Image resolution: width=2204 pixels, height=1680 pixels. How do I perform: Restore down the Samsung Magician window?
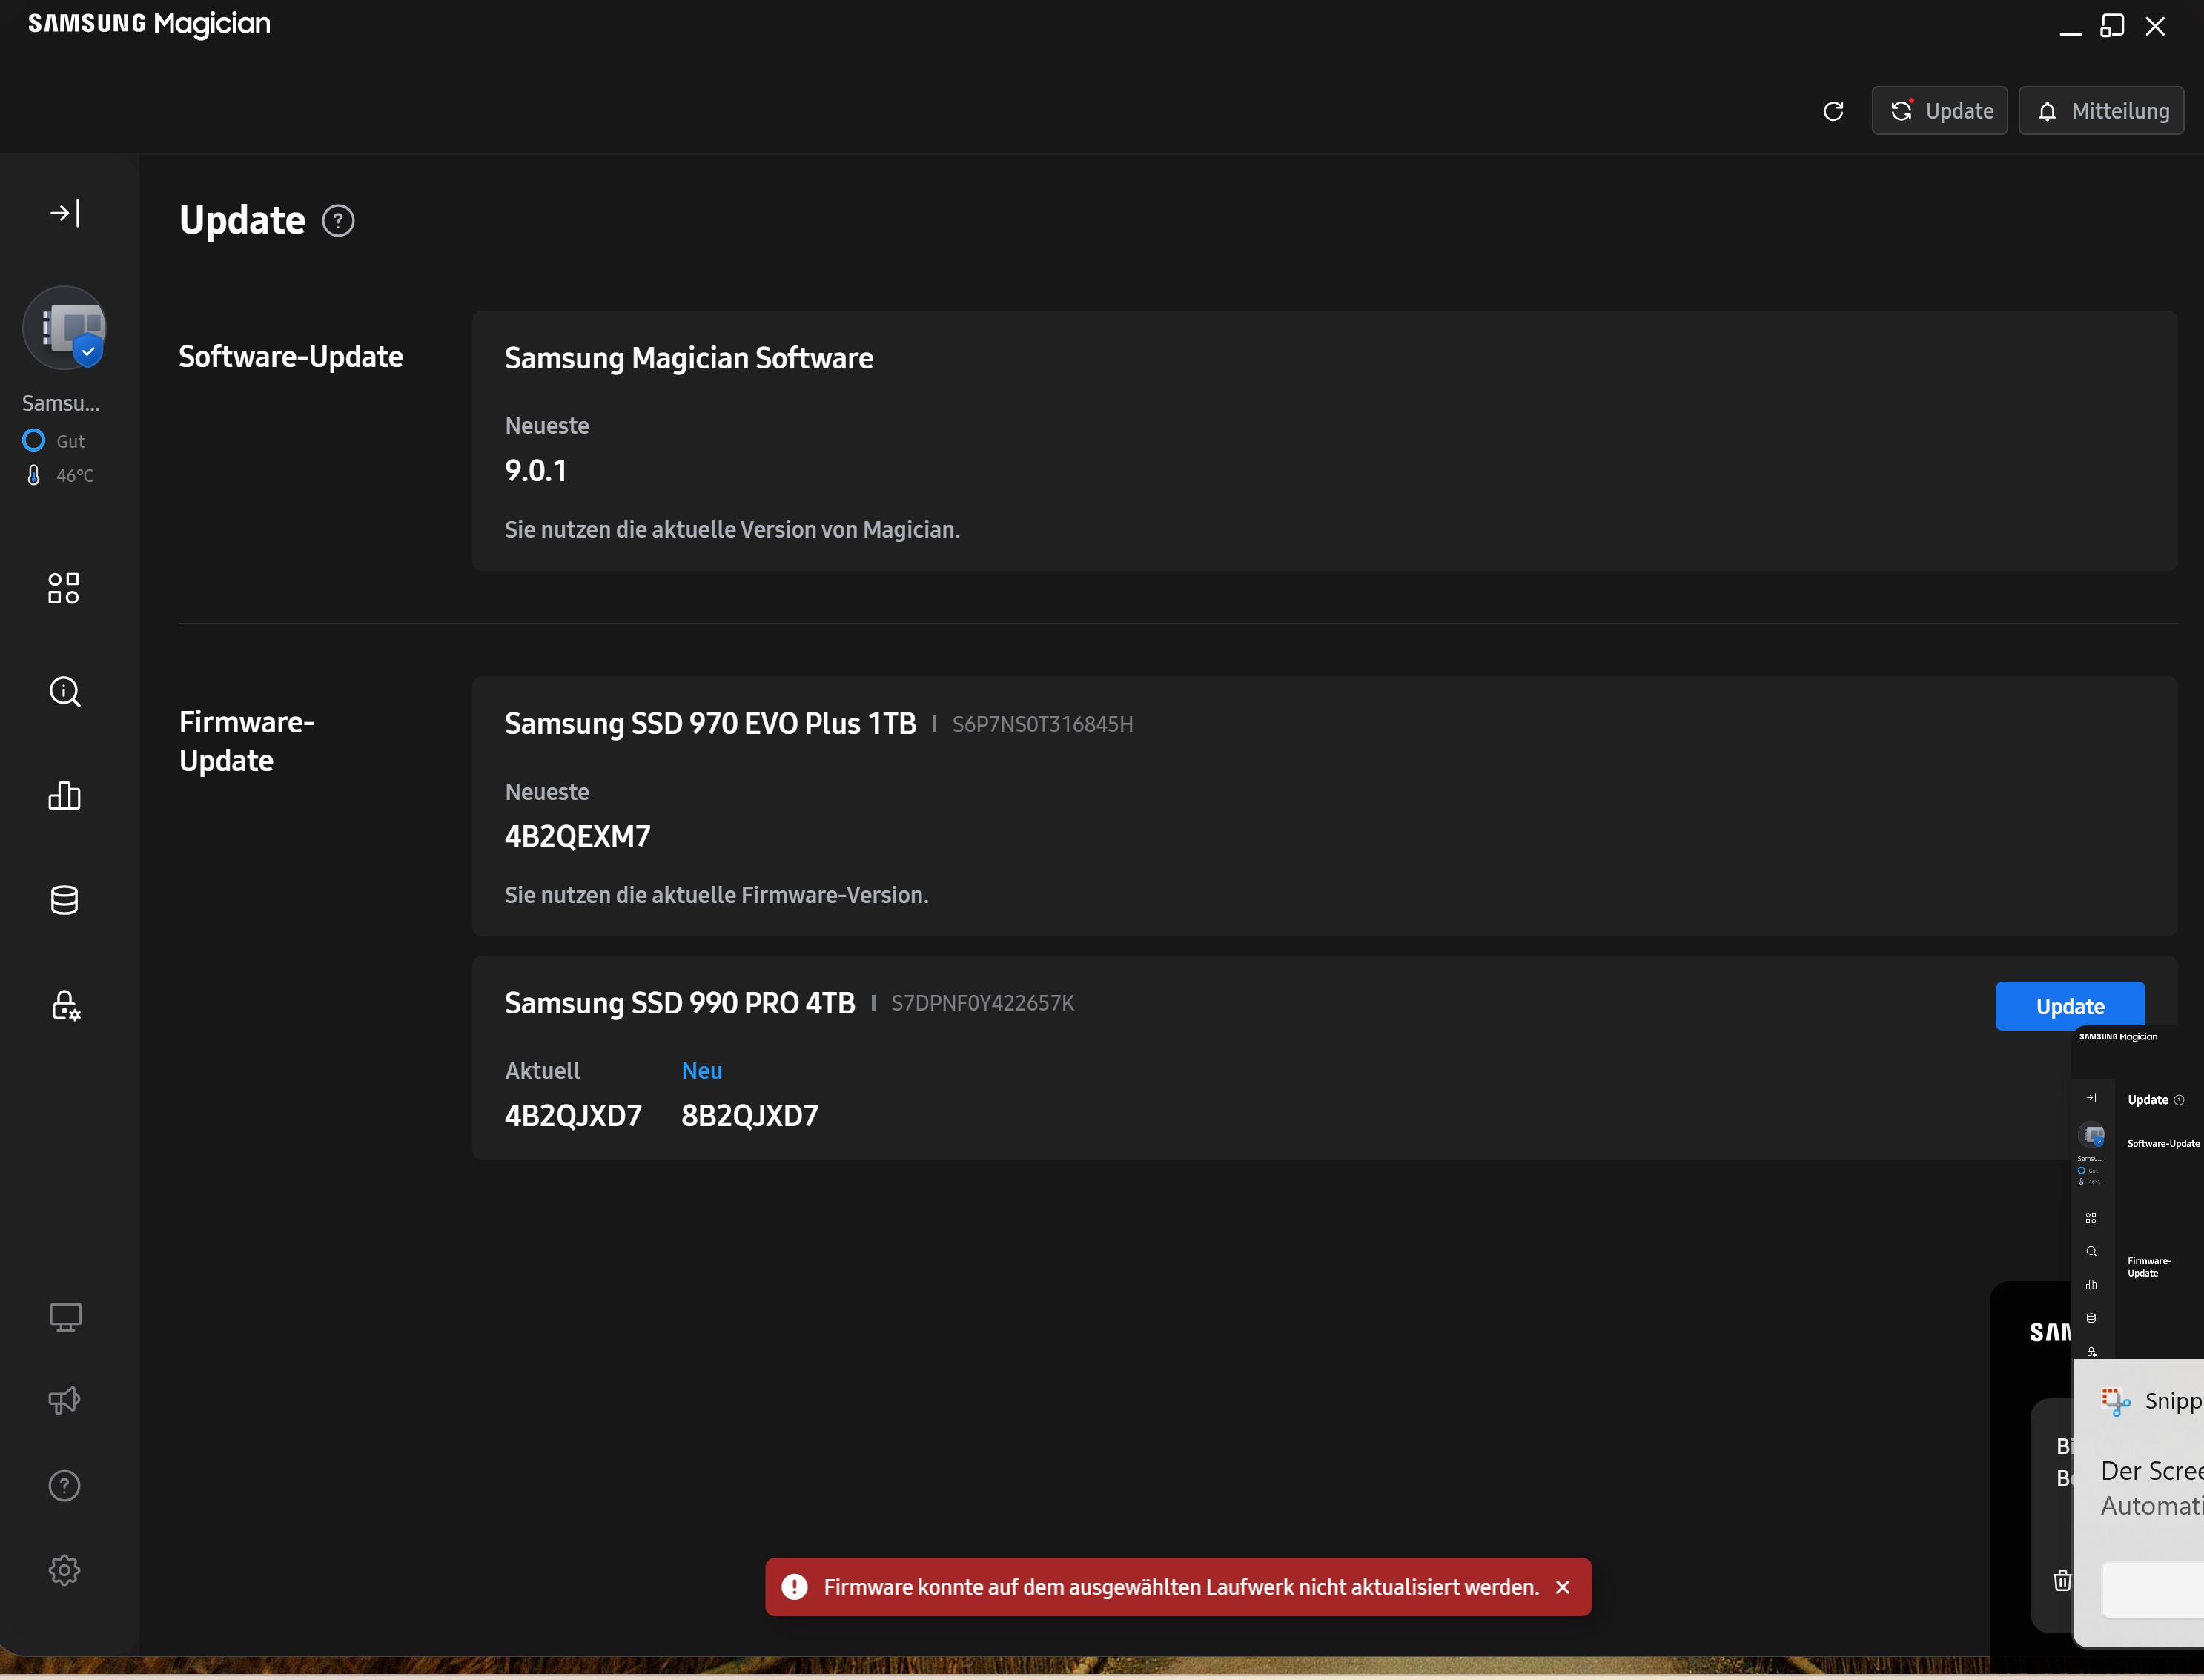click(x=2112, y=26)
